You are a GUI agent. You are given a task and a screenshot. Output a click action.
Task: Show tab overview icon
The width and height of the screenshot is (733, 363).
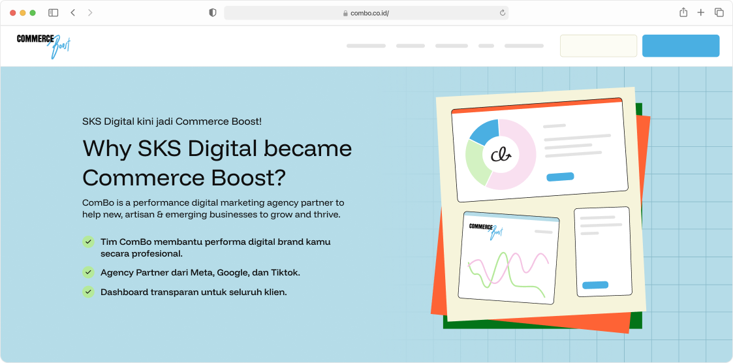tap(719, 12)
